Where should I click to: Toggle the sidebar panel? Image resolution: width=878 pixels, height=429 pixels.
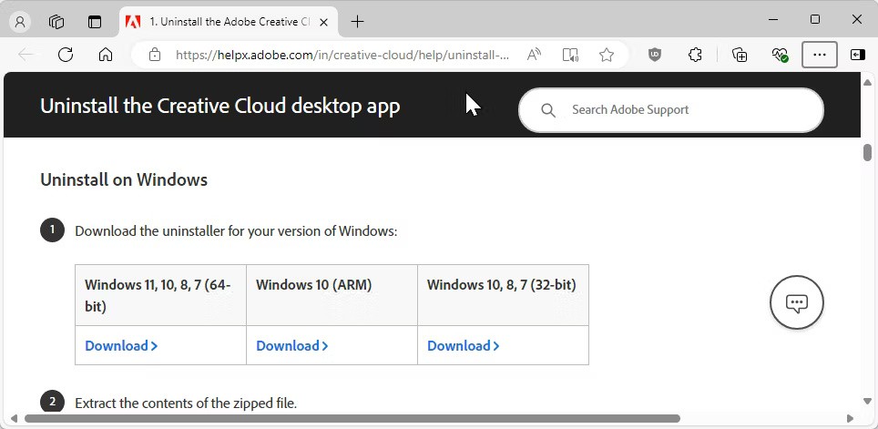click(857, 55)
